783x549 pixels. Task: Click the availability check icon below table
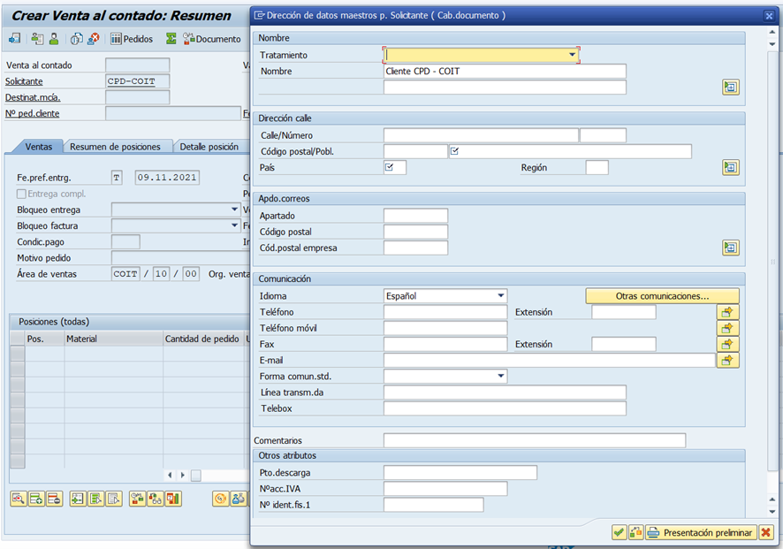pyautogui.click(x=137, y=498)
